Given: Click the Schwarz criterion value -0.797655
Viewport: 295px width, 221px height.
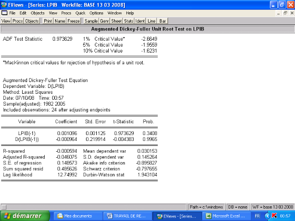Looking at the screenshot, I should tap(147, 169).
